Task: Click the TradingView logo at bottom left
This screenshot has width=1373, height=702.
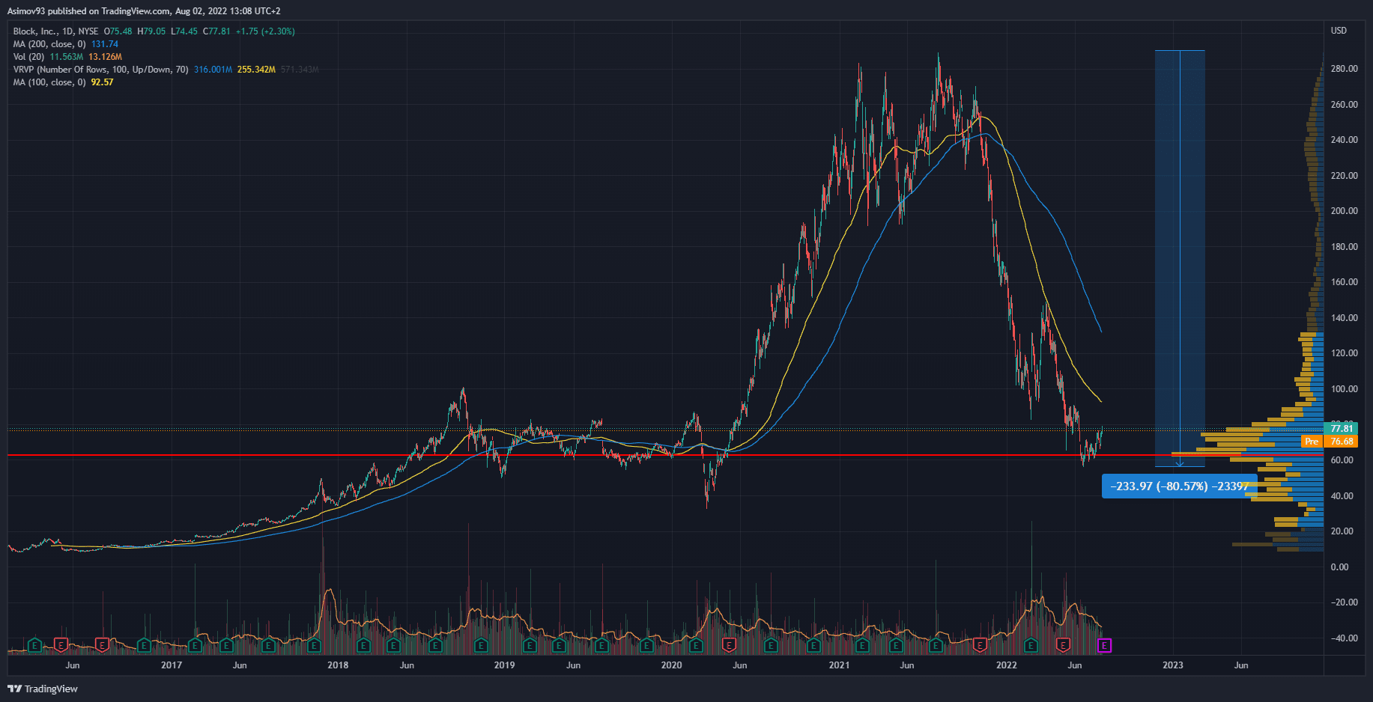Action: [x=43, y=689]
